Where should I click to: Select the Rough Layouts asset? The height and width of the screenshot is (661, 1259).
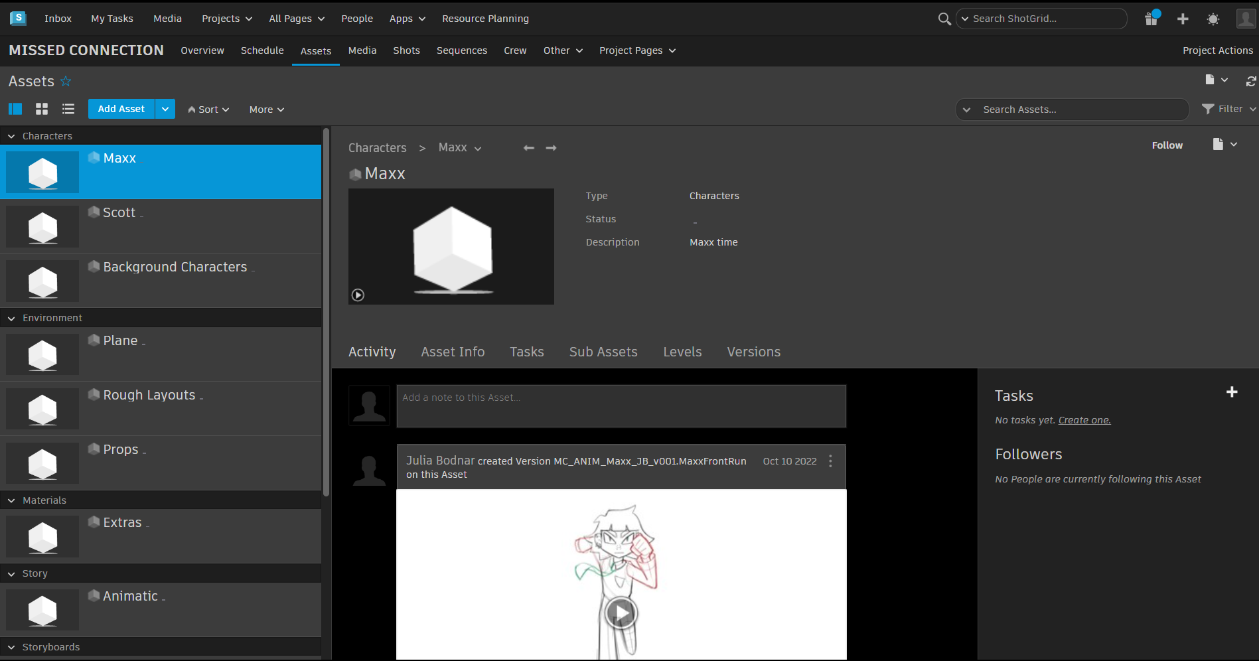coord(161,409)
